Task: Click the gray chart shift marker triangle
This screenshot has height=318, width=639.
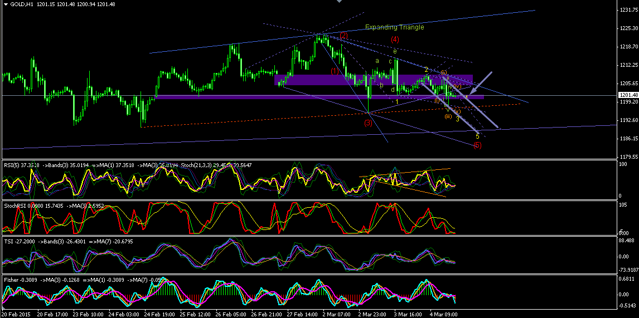Action: pos(338,2)
